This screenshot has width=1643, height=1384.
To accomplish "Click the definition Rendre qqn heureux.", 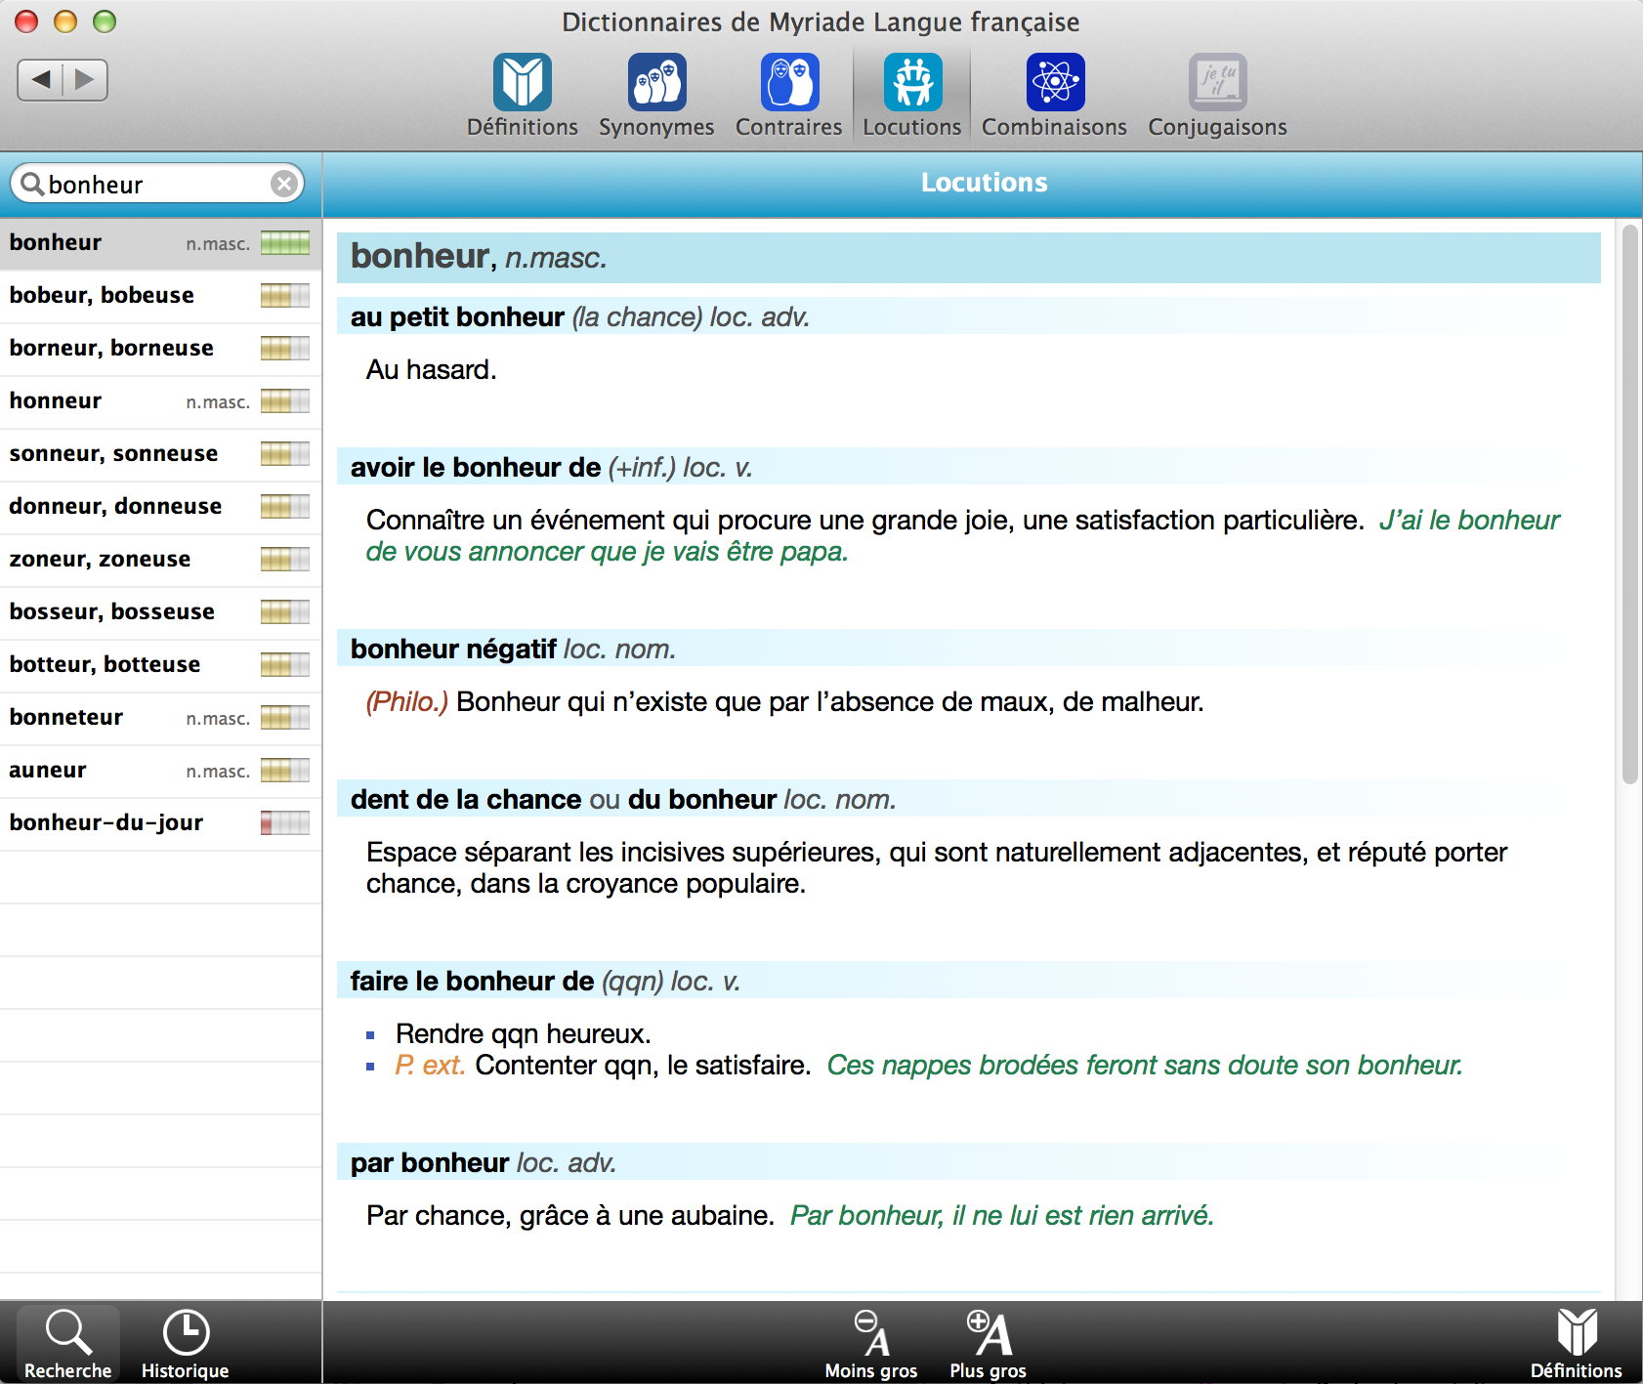I will point(524,1034).
